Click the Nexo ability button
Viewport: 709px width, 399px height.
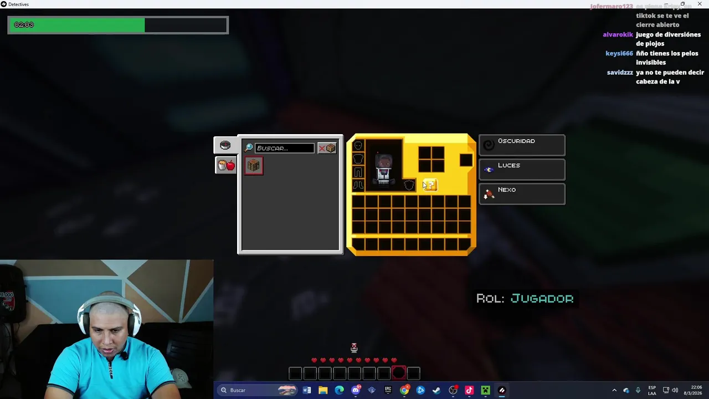(522, 194)
